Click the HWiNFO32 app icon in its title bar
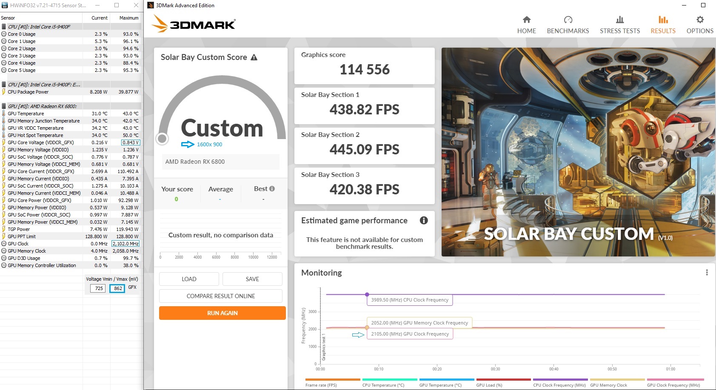Viewport: 716px width, 390px height. pyautogui.click(x=5, y=5)
